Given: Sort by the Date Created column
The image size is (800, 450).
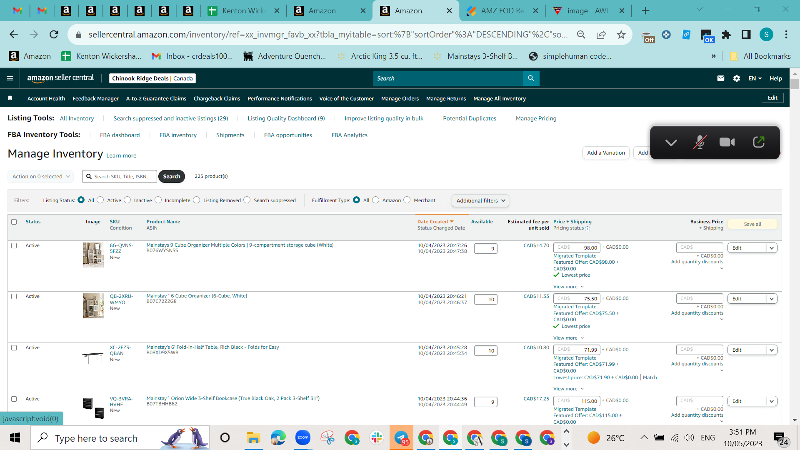Looking at the screenshot, I should point(435,222).
